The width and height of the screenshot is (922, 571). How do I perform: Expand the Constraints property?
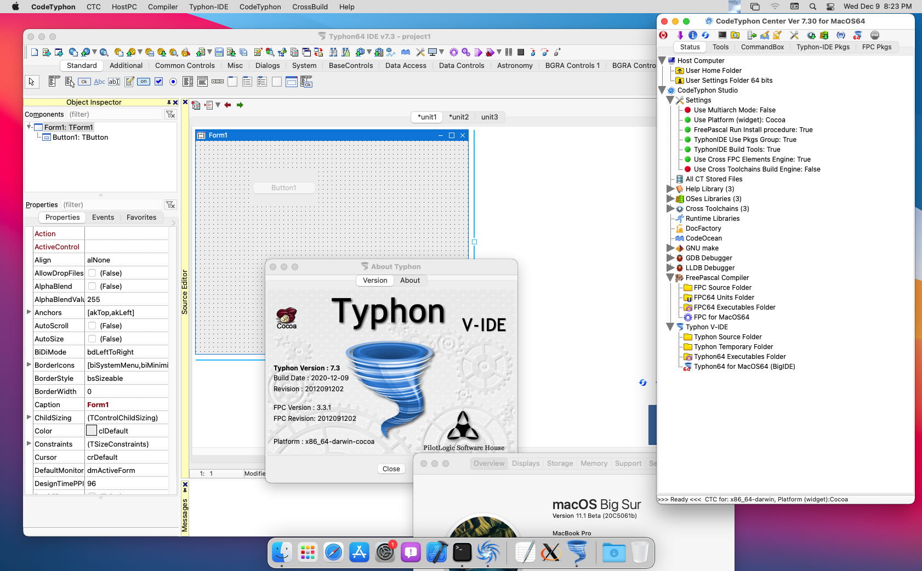point(29,443)
